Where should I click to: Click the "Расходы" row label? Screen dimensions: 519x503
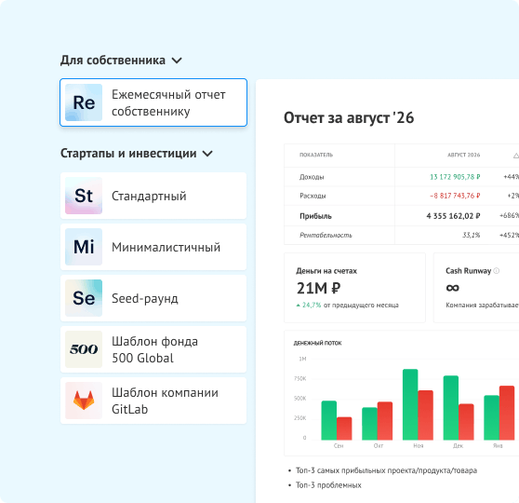313,196
